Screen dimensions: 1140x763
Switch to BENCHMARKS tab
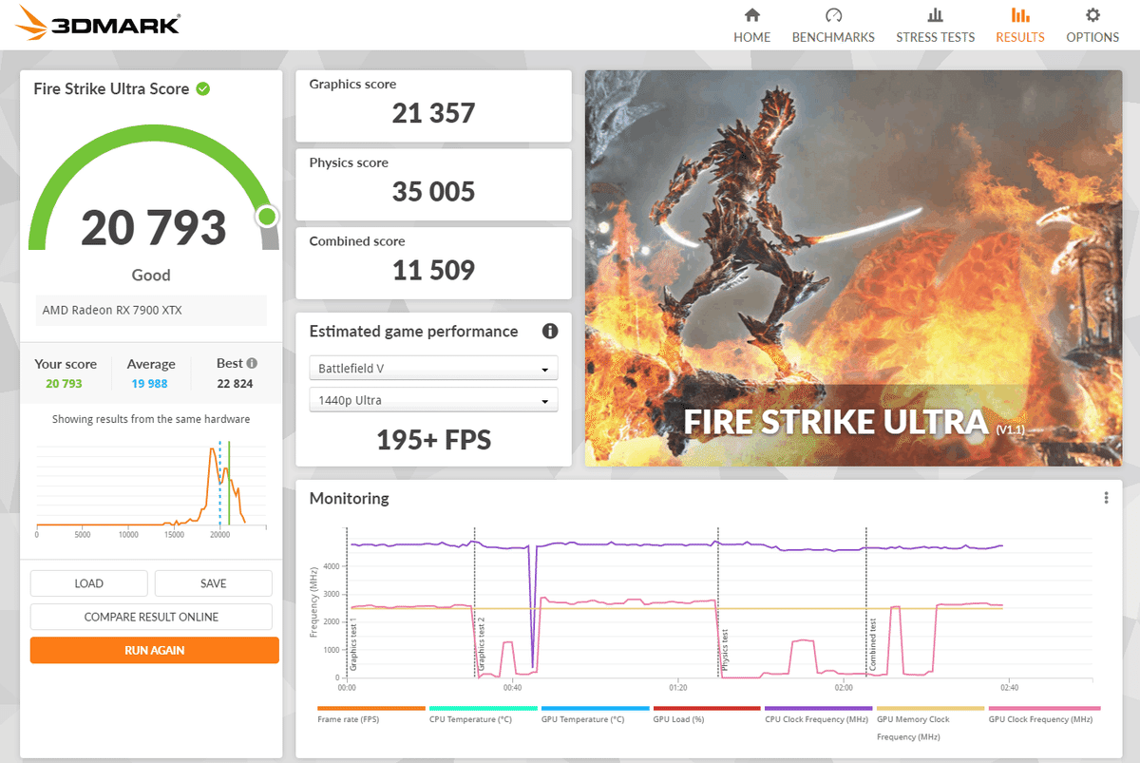(833, 37)
